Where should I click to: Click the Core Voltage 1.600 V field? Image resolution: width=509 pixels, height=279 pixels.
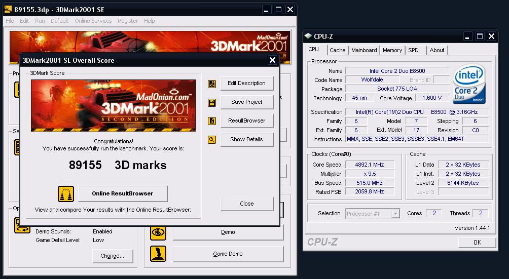pos(432,98)
